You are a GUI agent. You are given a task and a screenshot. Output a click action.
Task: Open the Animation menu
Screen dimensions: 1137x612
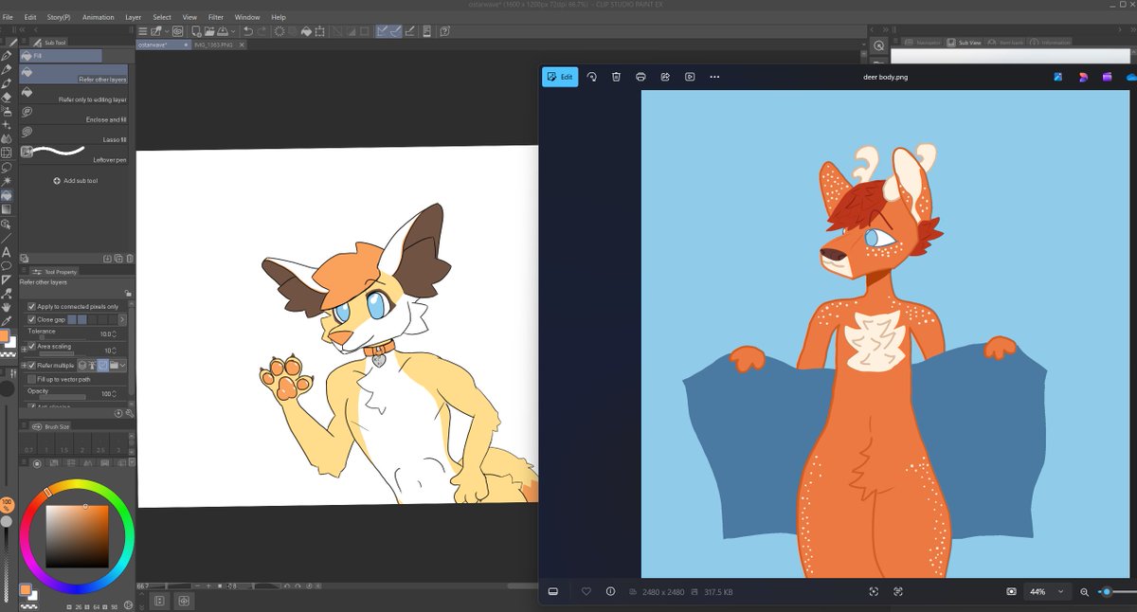click(98, 17)
